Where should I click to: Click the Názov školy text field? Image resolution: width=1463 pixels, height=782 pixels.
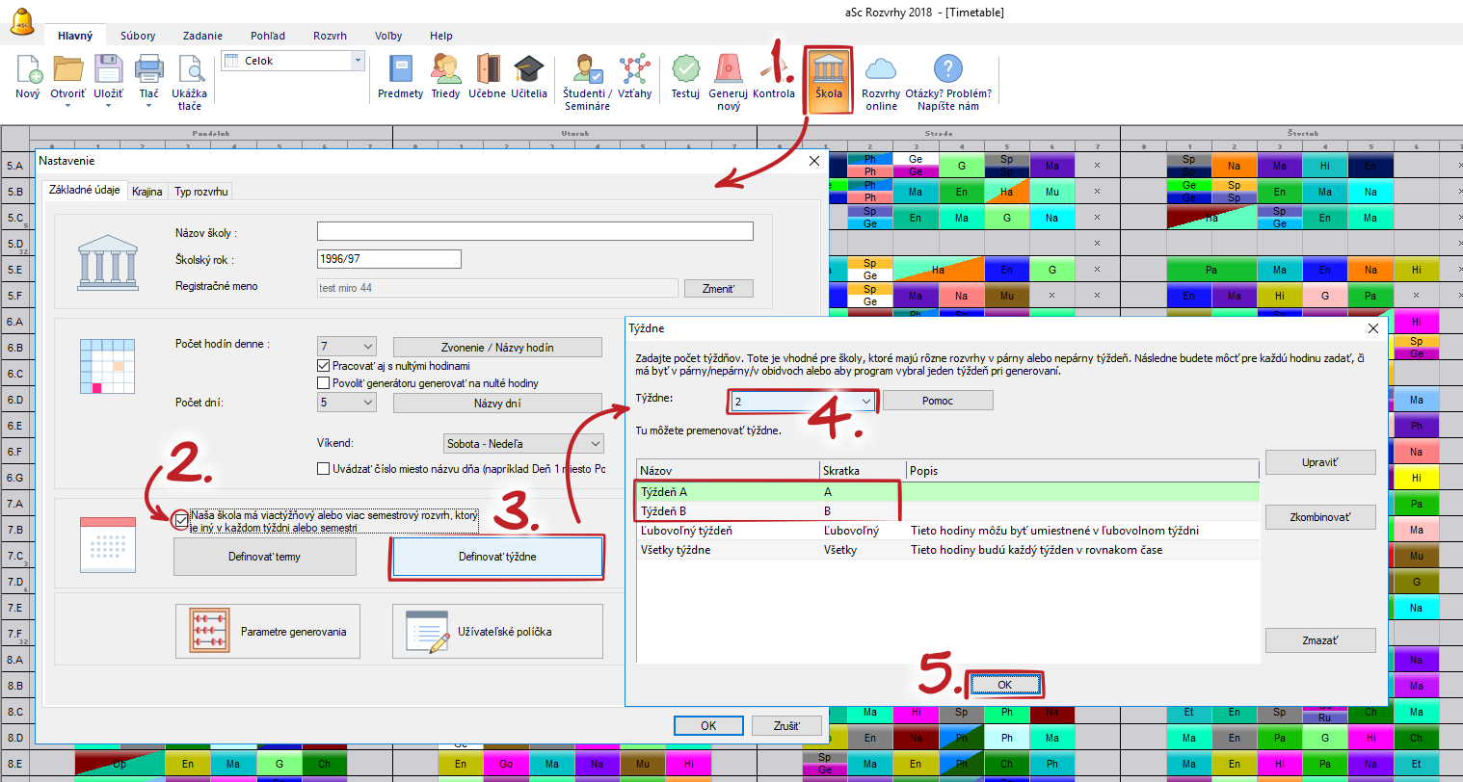click(535, 231)
